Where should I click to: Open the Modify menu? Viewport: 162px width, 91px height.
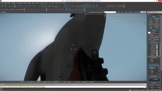(x=9, y=3)
